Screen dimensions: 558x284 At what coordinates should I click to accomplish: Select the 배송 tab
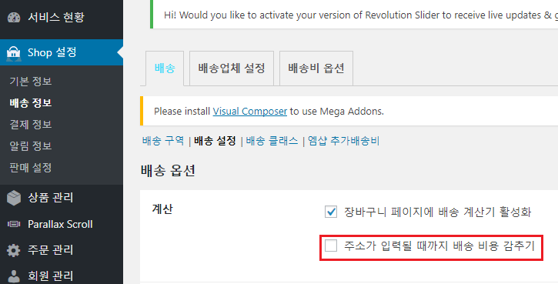165,68
